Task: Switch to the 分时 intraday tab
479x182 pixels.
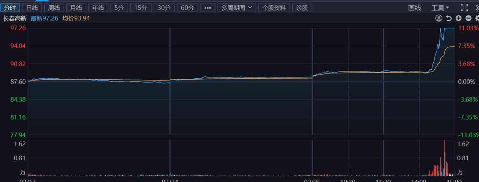Action: (10, 7)
